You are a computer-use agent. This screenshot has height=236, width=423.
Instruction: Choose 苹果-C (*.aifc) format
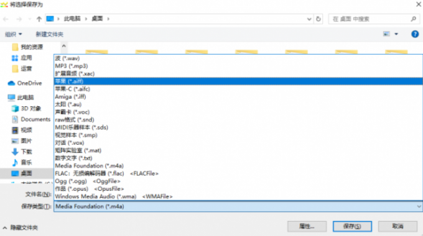238,89
